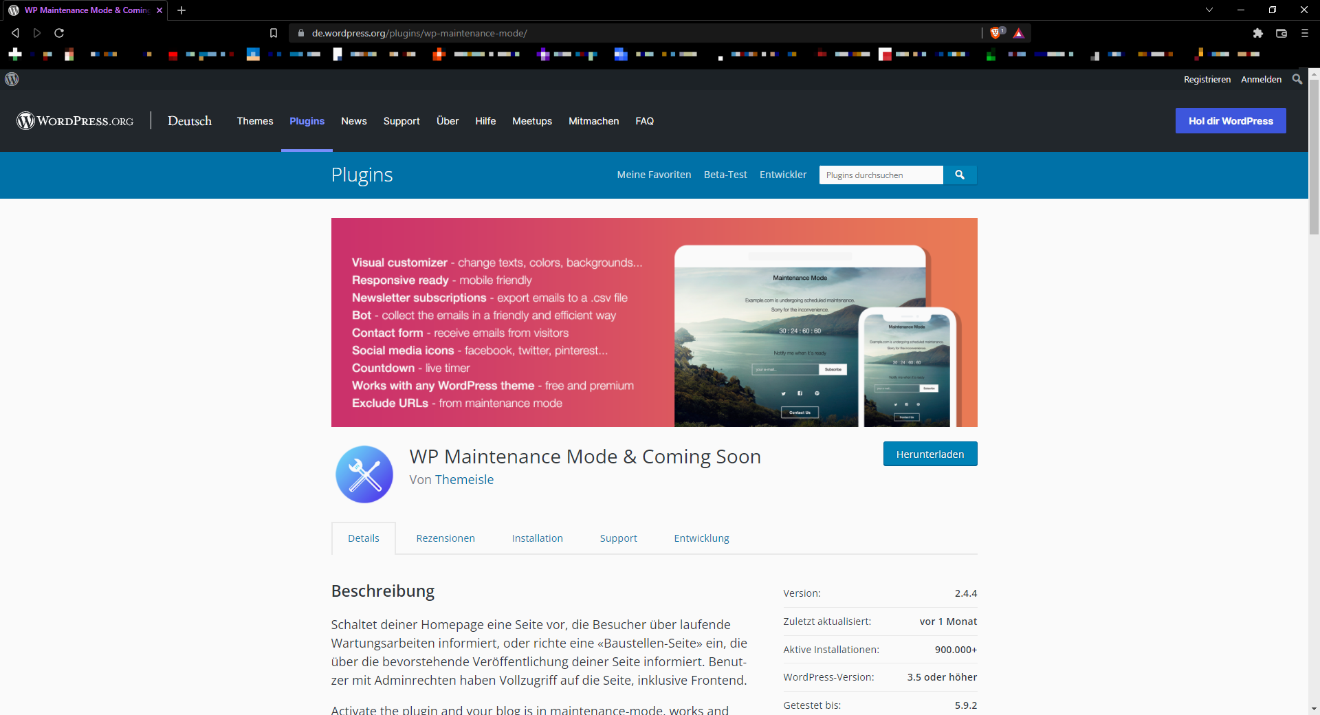Viewport: 1320px width, 715px height.
Task: View site security via the padlock icon
Action: 300,33
